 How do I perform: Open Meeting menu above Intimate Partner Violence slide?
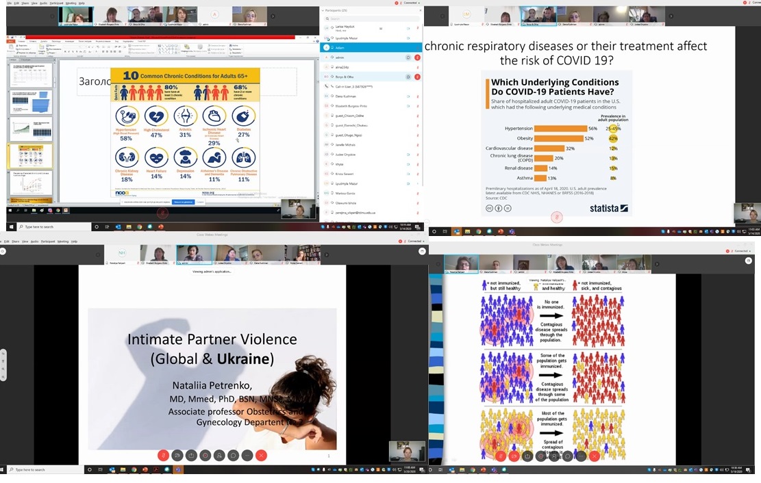point(63,241)
